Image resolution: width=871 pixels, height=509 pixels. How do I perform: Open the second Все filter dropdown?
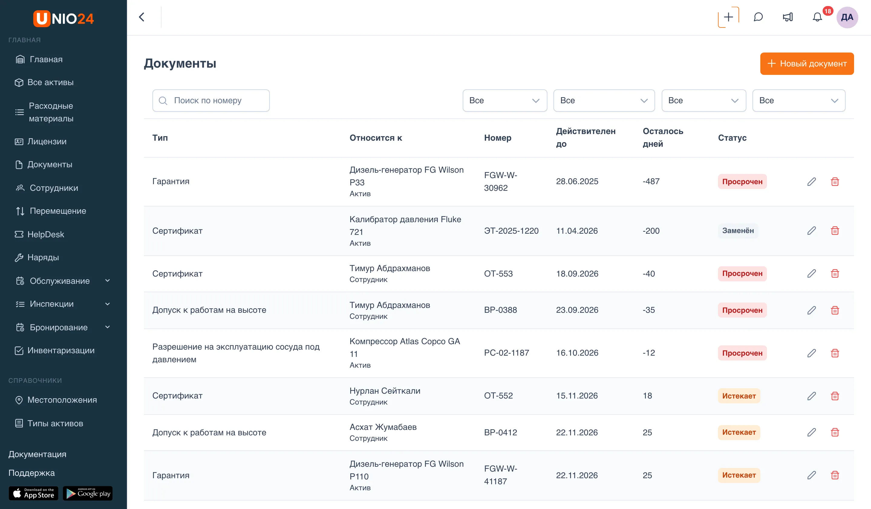coord(604,101)
